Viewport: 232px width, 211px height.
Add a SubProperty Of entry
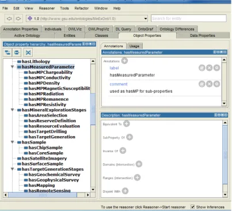point(130,137)
